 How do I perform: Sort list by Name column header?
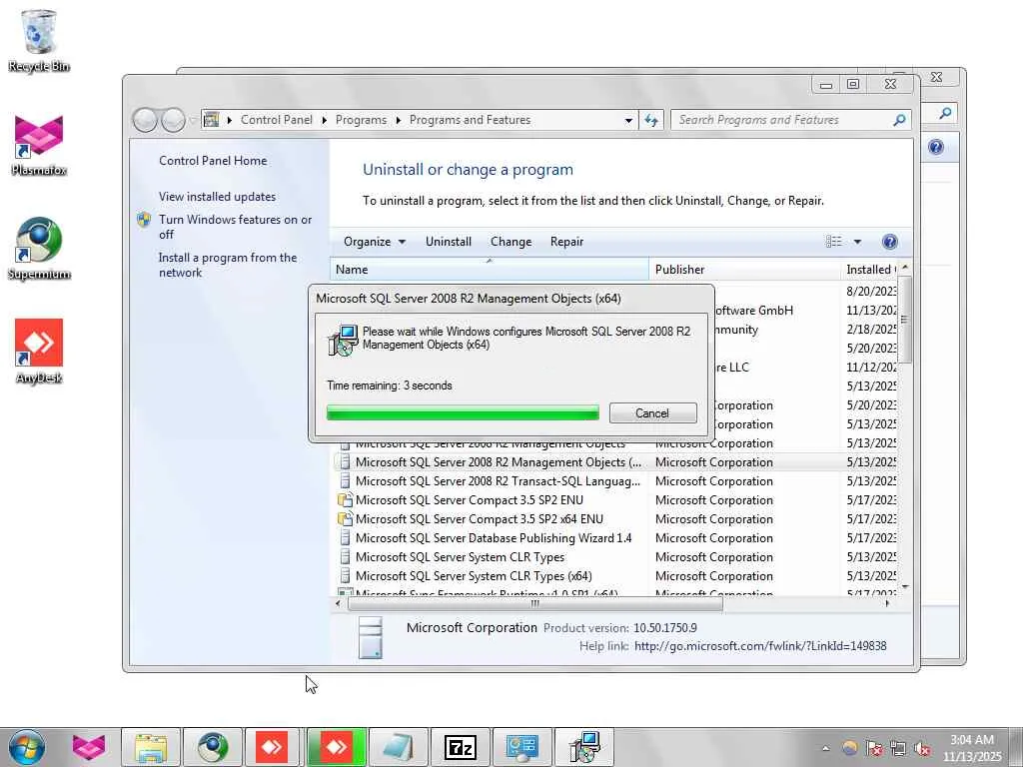coord(490,270)
